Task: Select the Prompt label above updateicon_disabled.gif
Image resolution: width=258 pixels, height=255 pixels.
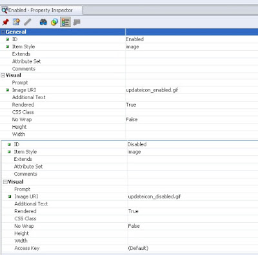Action: (x=22, y=189)
